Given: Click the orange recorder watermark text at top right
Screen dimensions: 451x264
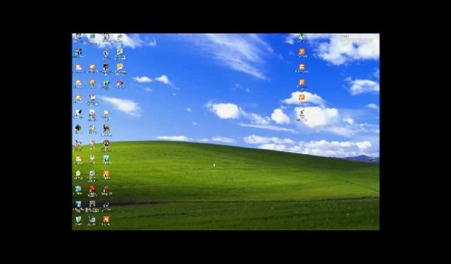Looking at the screenshot, I should [357, 39].
